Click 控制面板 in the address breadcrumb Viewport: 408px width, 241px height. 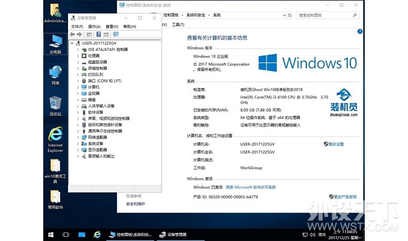(171, 15)
